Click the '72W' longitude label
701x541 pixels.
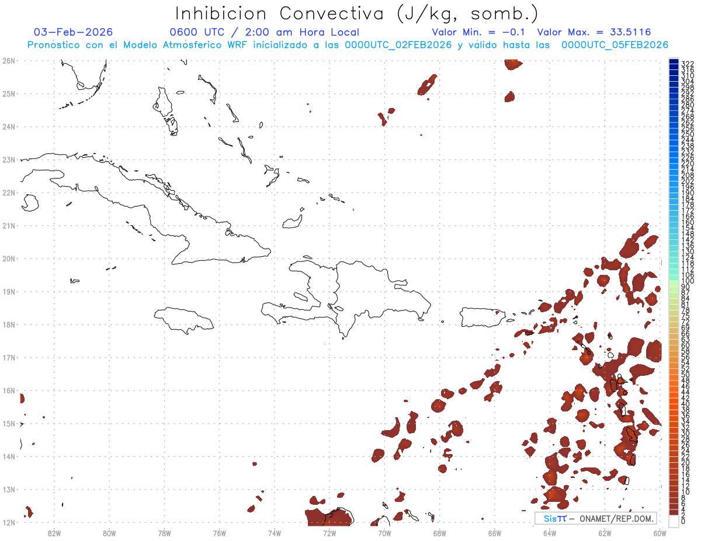coord(329,532)
